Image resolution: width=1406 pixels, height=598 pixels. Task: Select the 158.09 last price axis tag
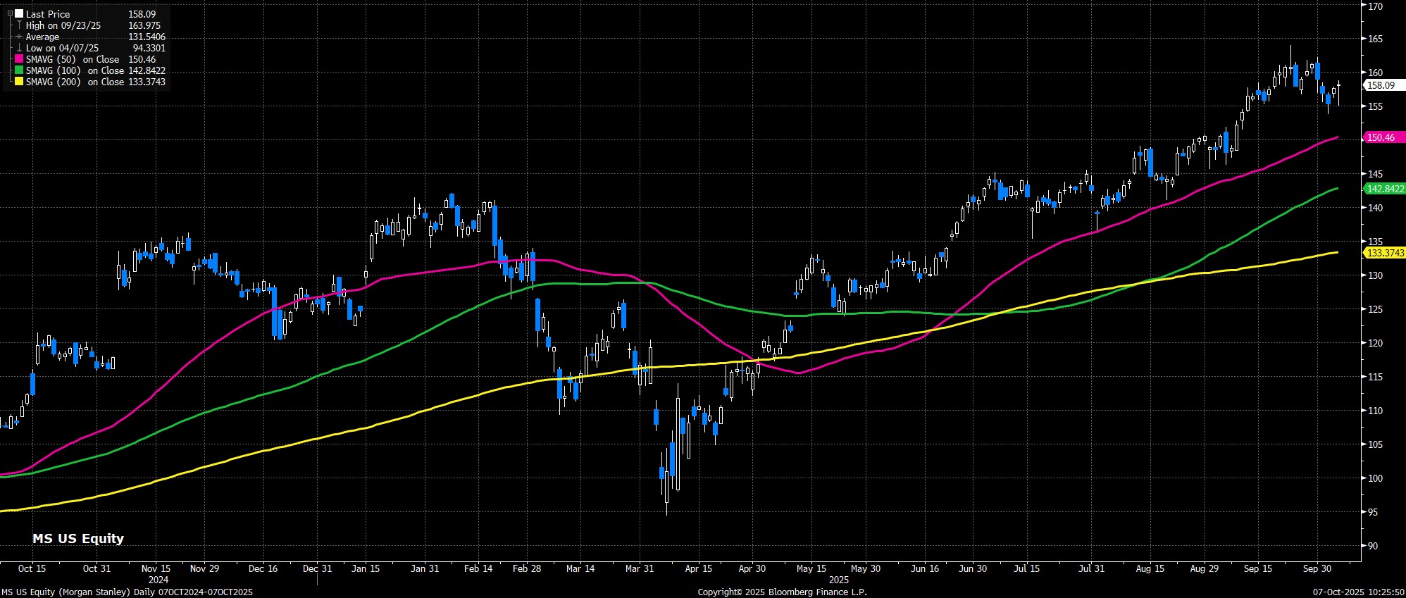1380,85
